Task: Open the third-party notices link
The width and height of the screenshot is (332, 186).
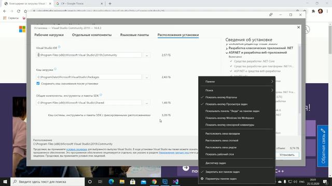Action: point(174,152)
